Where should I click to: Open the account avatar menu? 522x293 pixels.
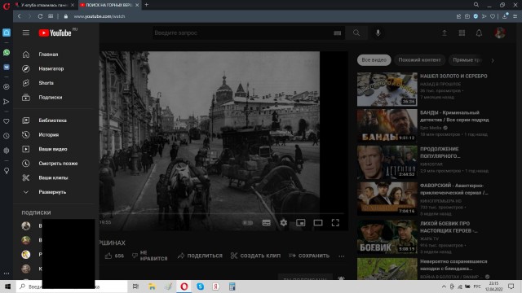coord(500,33)
